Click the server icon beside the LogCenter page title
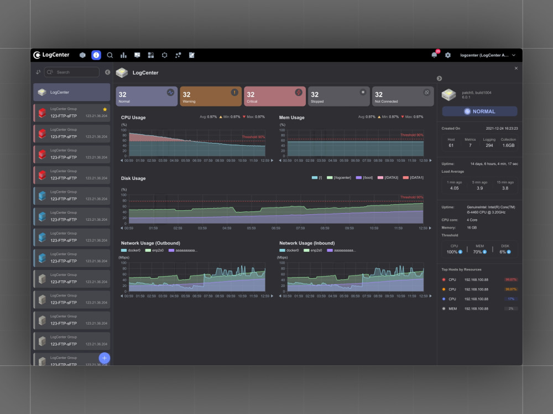The width and height of the screenshot is (553, 414). pyautogui.click(x=122, y=72)
